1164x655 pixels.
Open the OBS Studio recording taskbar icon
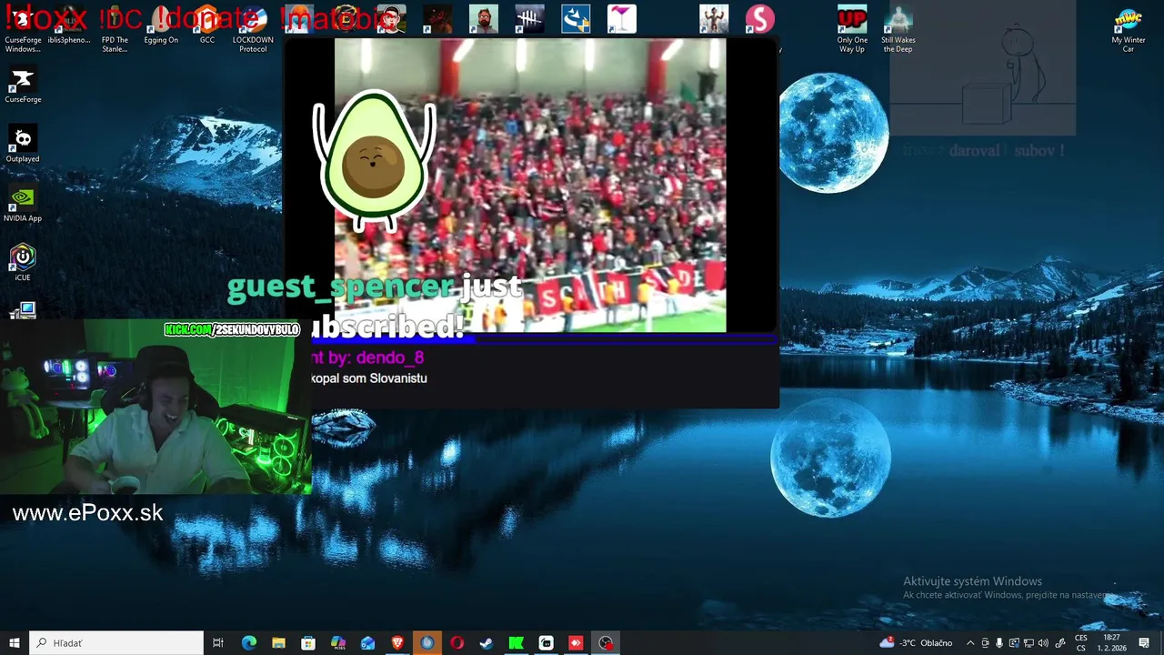606,643
